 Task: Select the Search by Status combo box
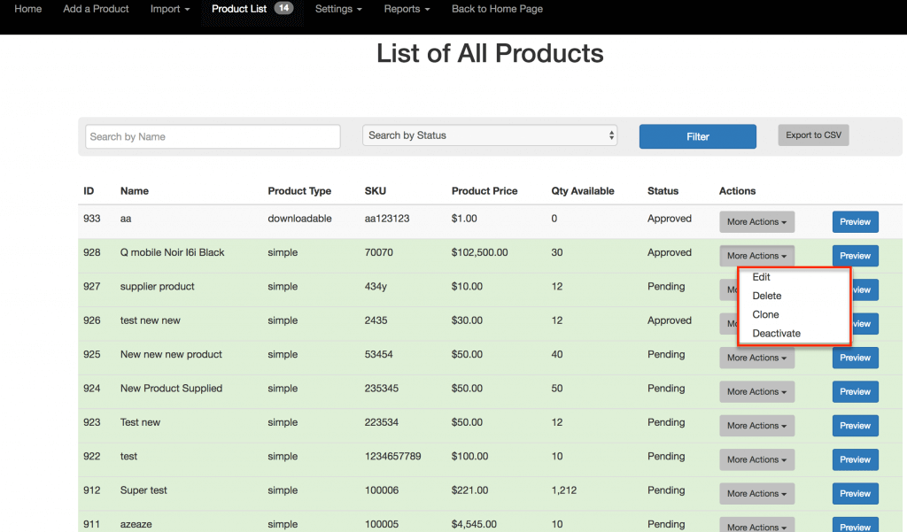coord(490,135)
